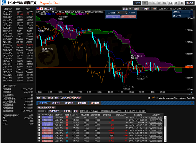
Task: Open the 5分足 timeframe dropdown
Action: (x=136, y=9)
